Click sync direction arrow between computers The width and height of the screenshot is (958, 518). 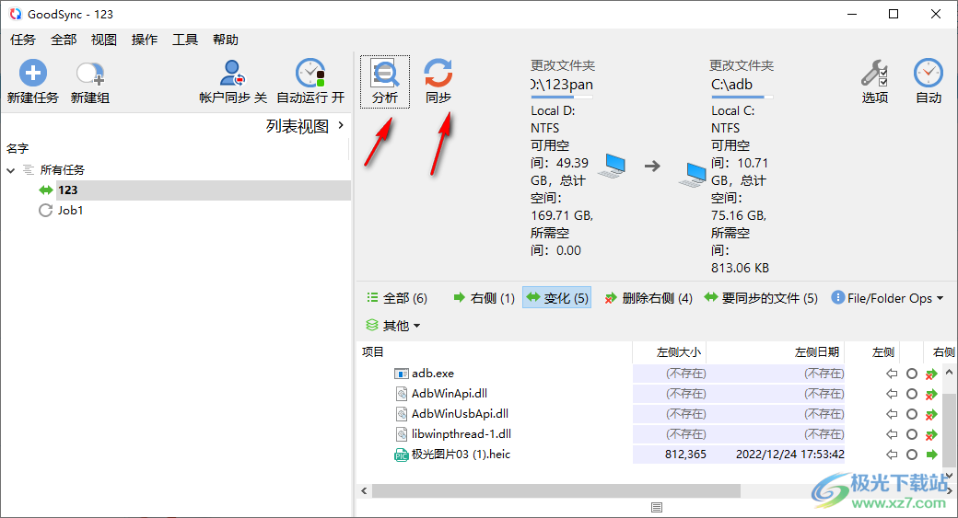coord(652,166)
